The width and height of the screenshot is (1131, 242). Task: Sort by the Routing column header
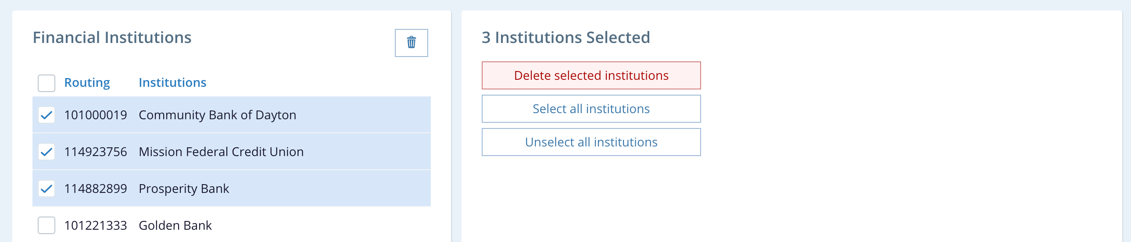click(87, 82)
